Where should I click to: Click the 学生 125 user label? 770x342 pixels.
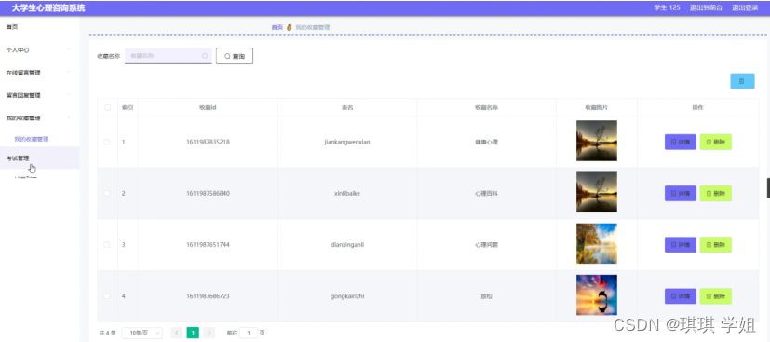(667, 7)
